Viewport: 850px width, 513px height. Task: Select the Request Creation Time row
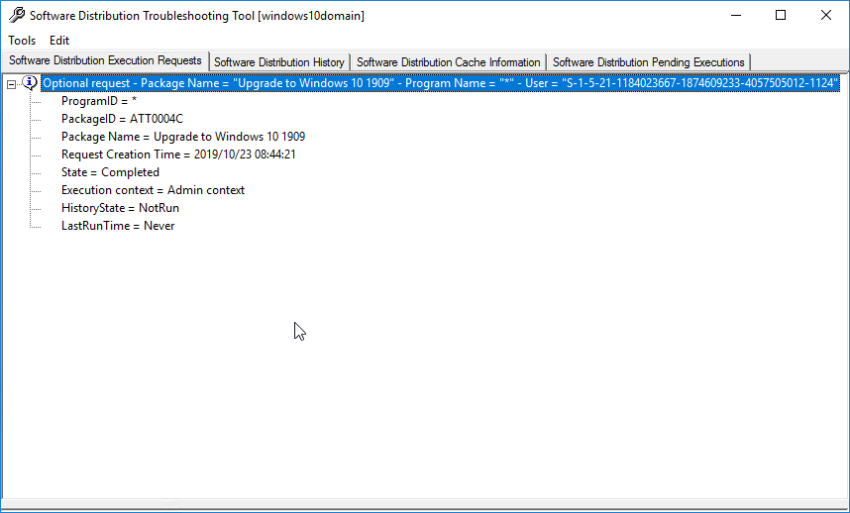[178, 154]
